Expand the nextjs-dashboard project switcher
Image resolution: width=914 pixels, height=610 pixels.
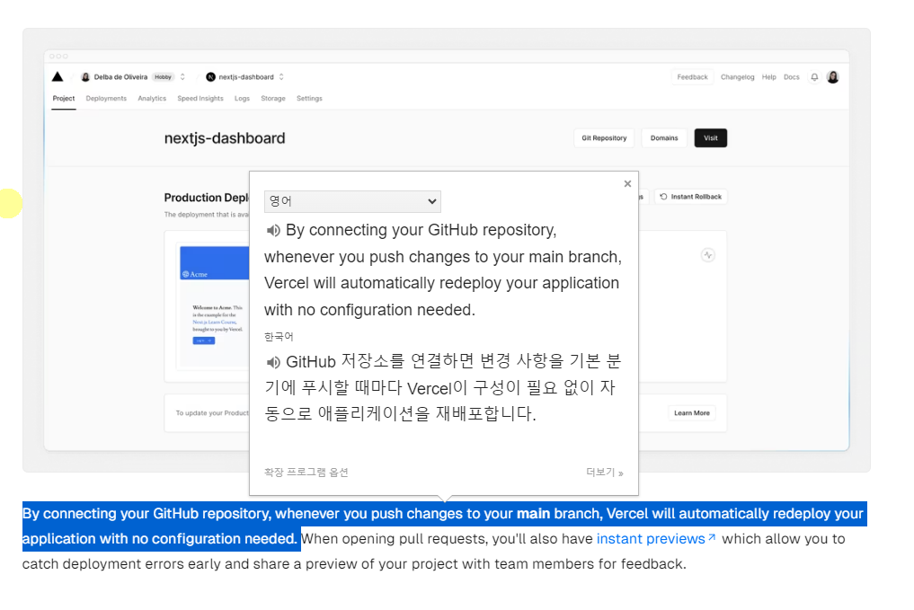(x=281, y=77)
